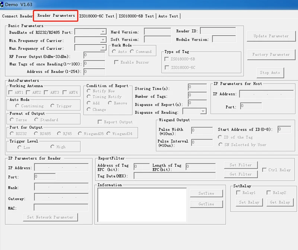298x250 pixels.
Task: Switch to the Auto Test tab
Action: point(168,16)
